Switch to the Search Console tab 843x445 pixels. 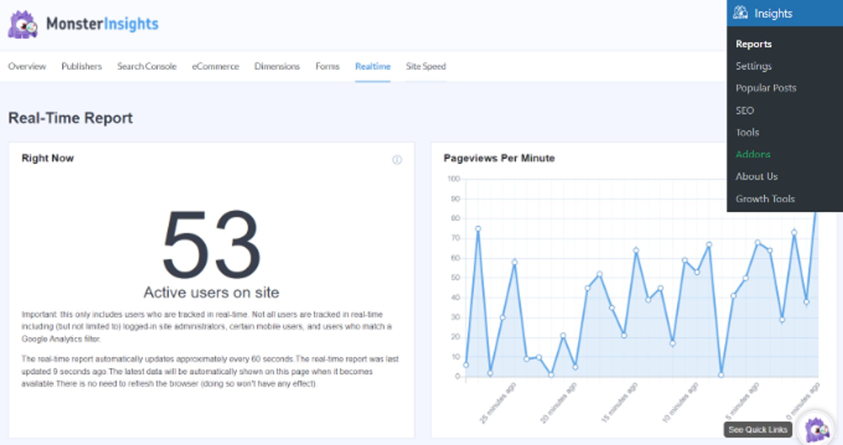tap(147, 67)
